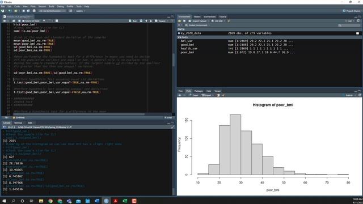
Task: Click the Source button in editor
Action: 161,21
